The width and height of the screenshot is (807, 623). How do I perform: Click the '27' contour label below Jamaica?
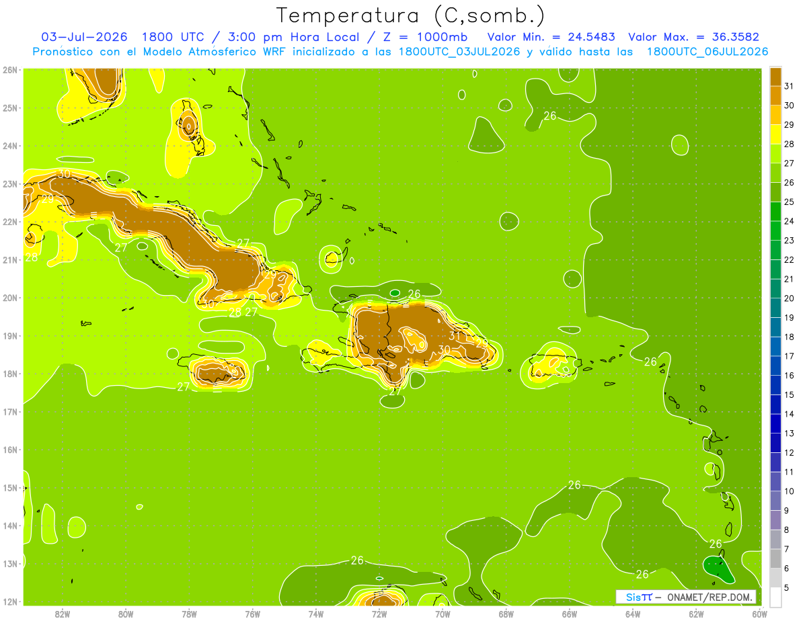183,387
